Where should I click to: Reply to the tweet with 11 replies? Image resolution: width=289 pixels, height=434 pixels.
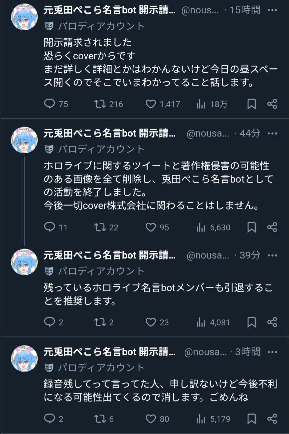[x=50, y=228]
